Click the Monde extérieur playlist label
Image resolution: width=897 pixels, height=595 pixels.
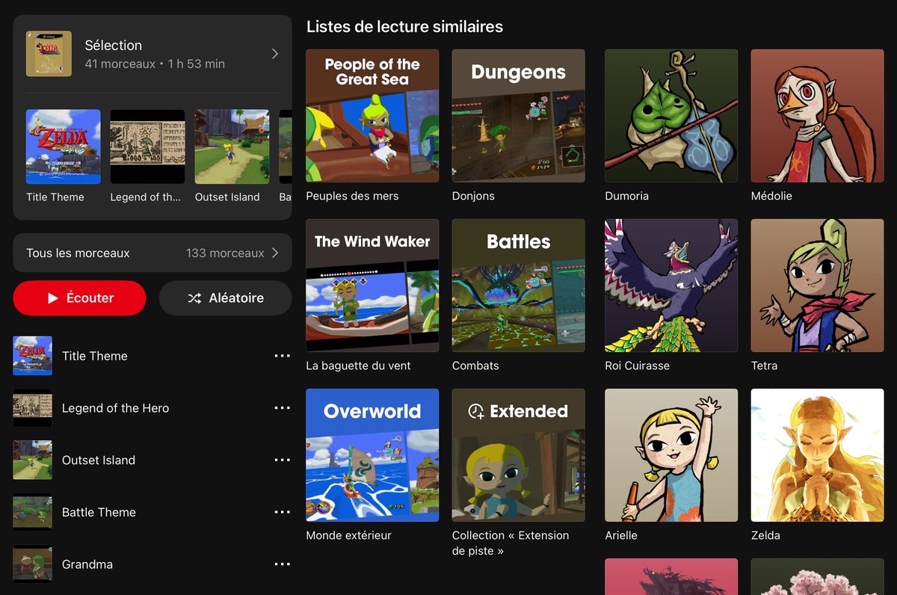348,536
